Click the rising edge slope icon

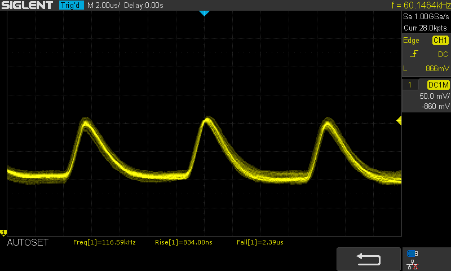click(414, 54)
